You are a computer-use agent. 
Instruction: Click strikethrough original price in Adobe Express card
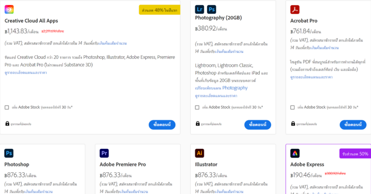[x=335, y=174]
